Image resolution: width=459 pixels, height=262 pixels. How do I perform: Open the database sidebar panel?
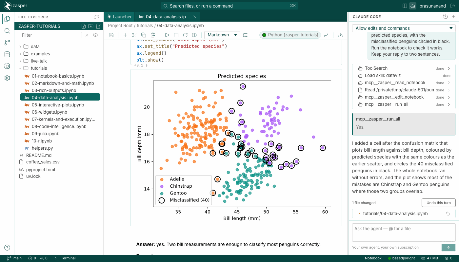(x=7, y=54)
